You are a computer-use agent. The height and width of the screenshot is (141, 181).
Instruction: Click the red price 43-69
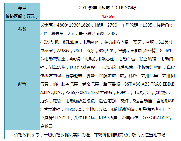pos(107,16)
